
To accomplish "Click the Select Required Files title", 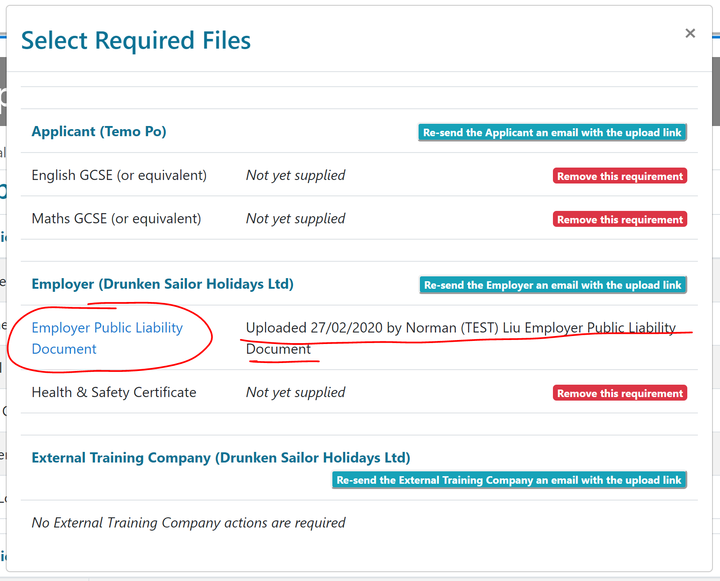I will point(136,41).
